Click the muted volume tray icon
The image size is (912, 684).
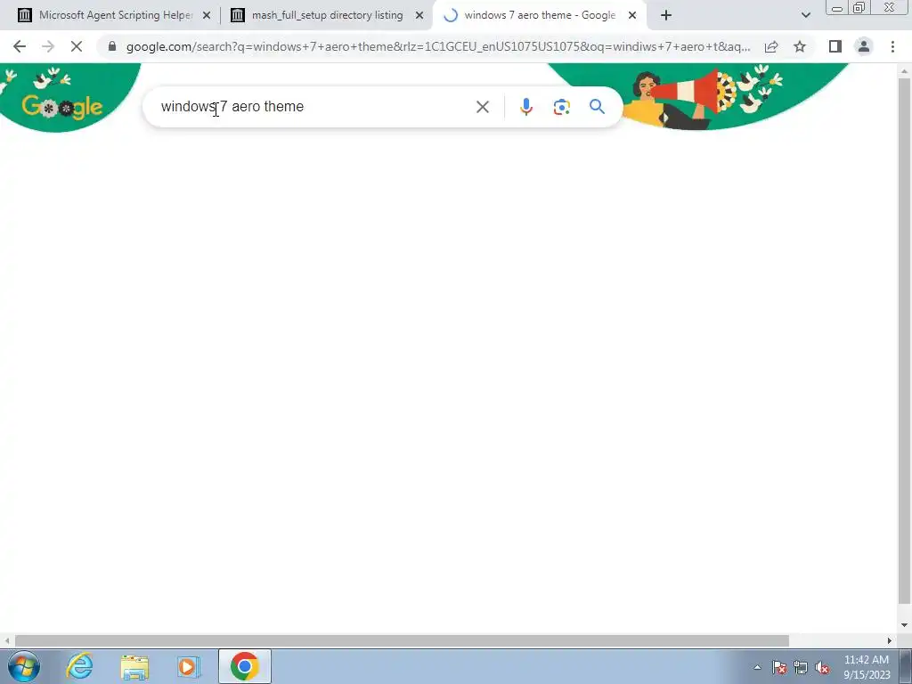[822, 668]
